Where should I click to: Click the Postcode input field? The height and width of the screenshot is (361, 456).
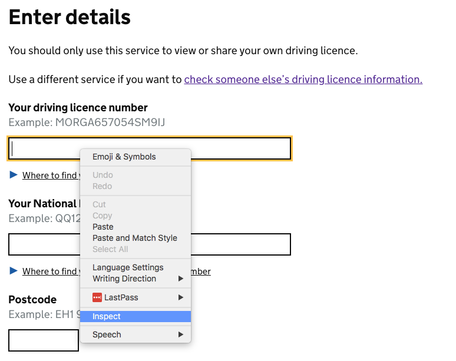tap(44, 340)
